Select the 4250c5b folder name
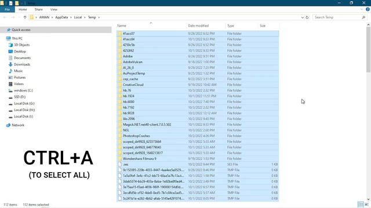Image resolution: width=371 pixels, height=208 pixels. click(x=129, y=45)
